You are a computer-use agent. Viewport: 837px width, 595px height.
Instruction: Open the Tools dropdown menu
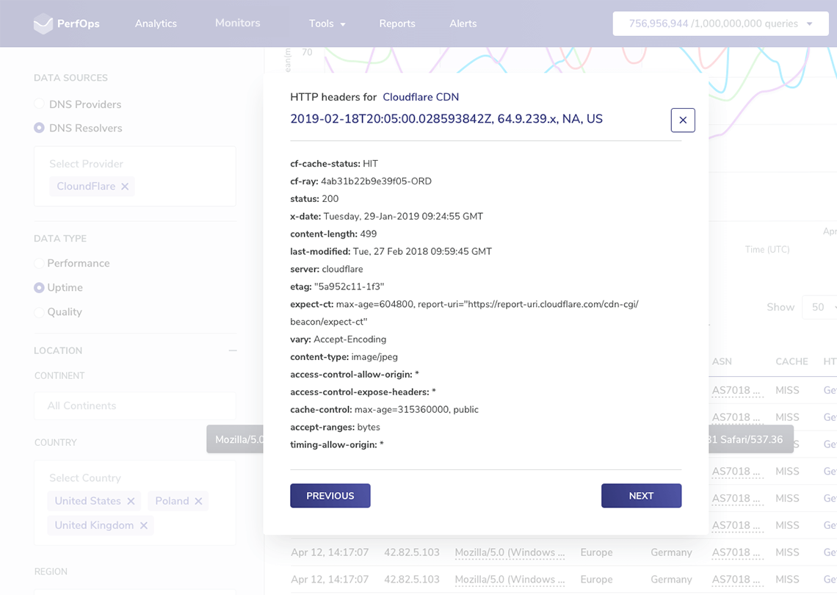point(327,24)
